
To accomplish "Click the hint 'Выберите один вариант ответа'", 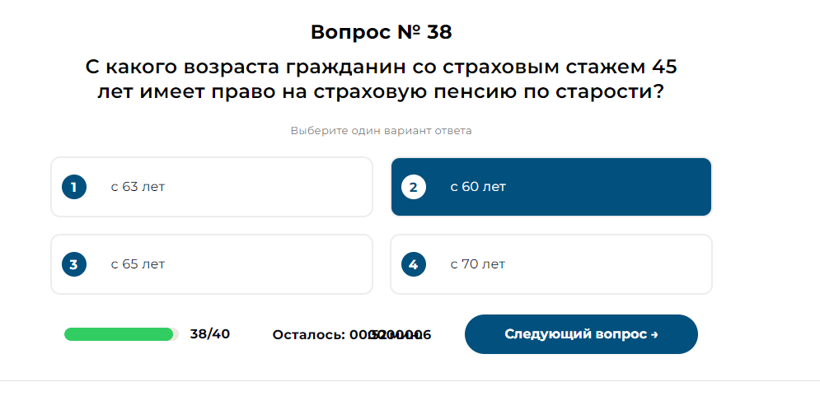I will [x=381, y=130].
